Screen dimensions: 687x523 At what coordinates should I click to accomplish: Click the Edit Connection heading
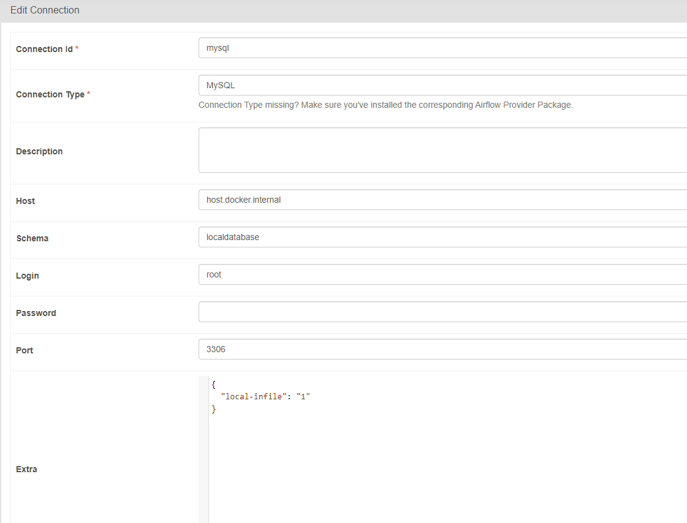(x=45, y=10)
